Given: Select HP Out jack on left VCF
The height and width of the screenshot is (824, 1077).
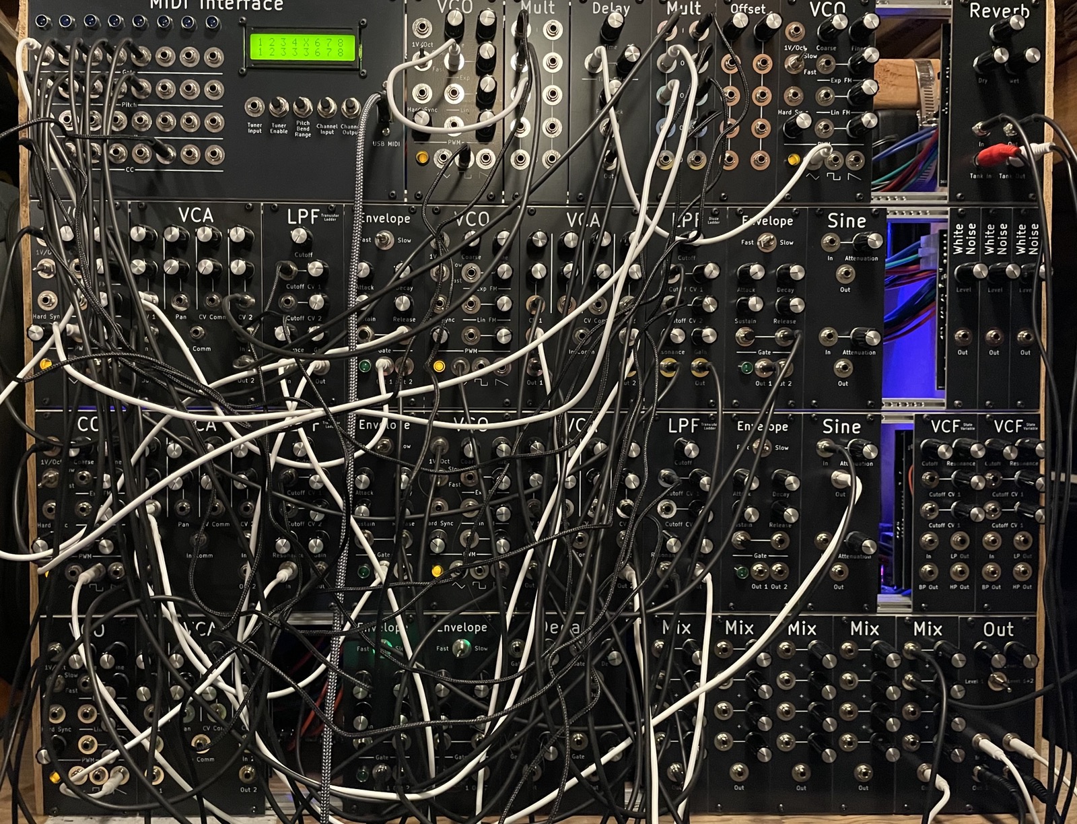Looking at the screenshot, I should coord(961,572).
